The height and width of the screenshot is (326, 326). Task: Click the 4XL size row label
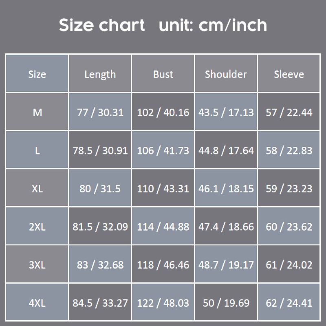37,303
